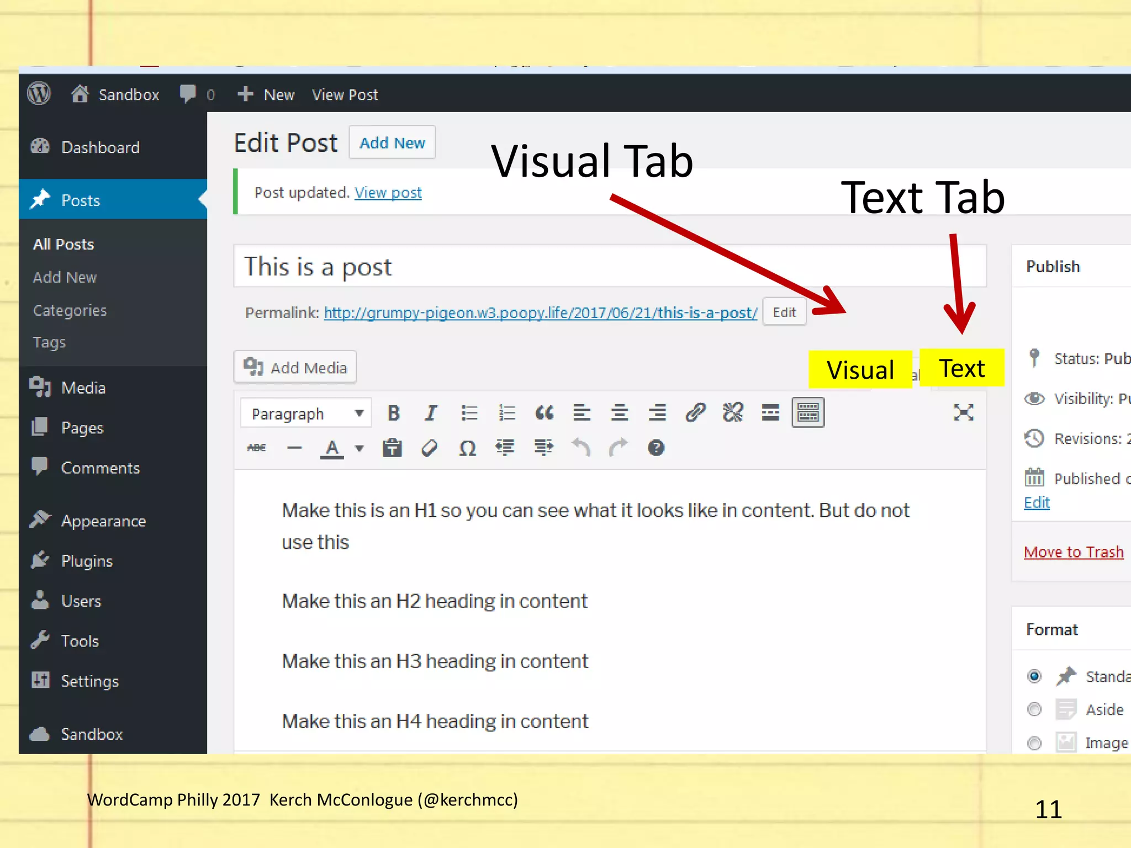Open Tags submenu item
The image size is (1131, 848).
click(x=49, y=342)
